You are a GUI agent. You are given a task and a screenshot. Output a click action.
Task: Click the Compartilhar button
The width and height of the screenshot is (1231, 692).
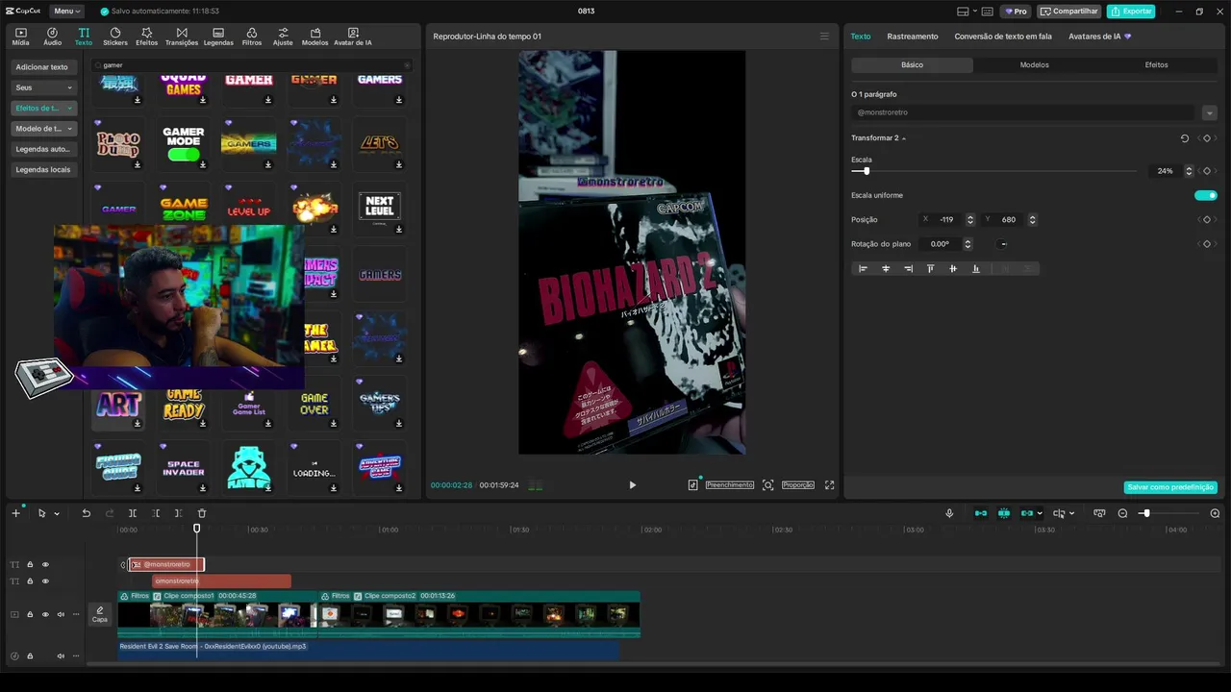[x=1068, y=12]
